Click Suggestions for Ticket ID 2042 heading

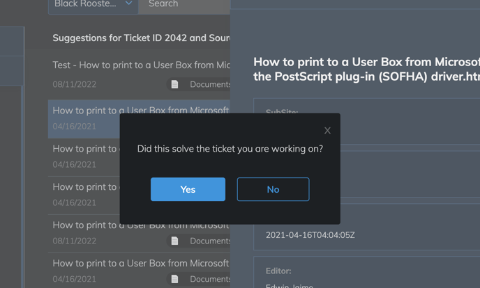point(141,38)
